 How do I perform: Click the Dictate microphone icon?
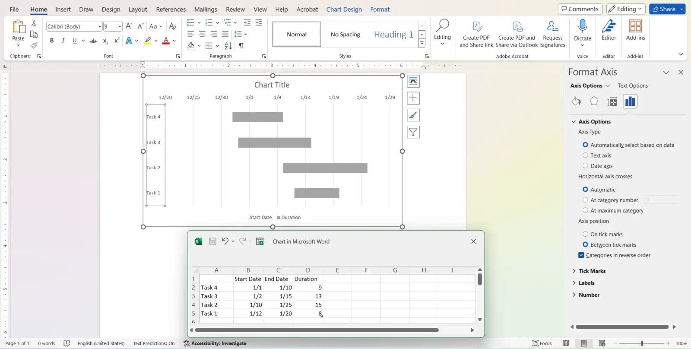[x=582, y=27]
